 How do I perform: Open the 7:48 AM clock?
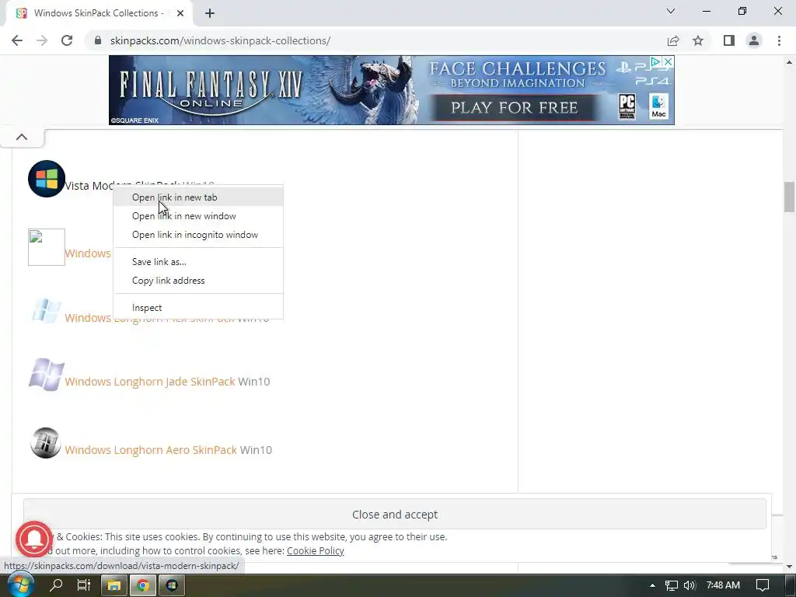point(723,585)
